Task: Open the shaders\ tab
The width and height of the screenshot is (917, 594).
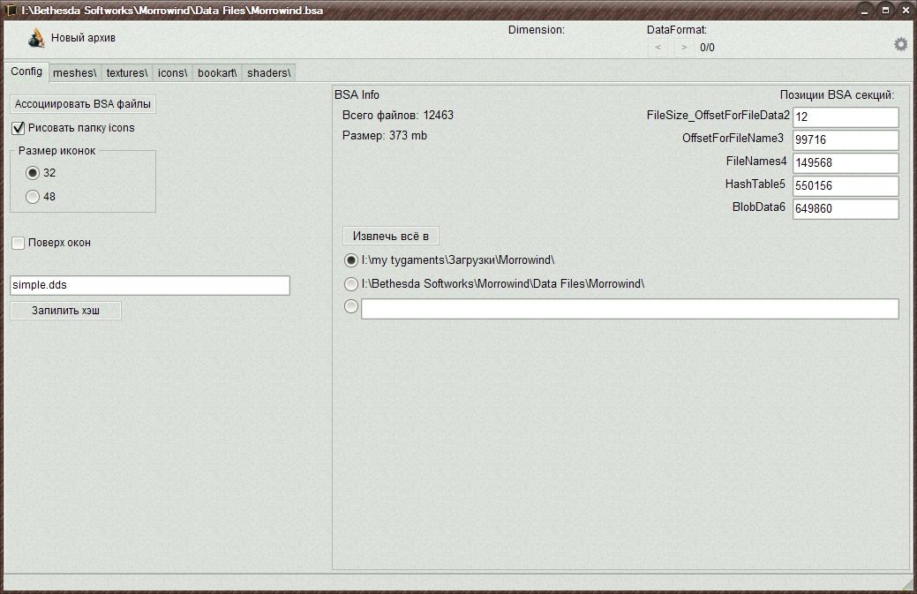Action: 268,73
